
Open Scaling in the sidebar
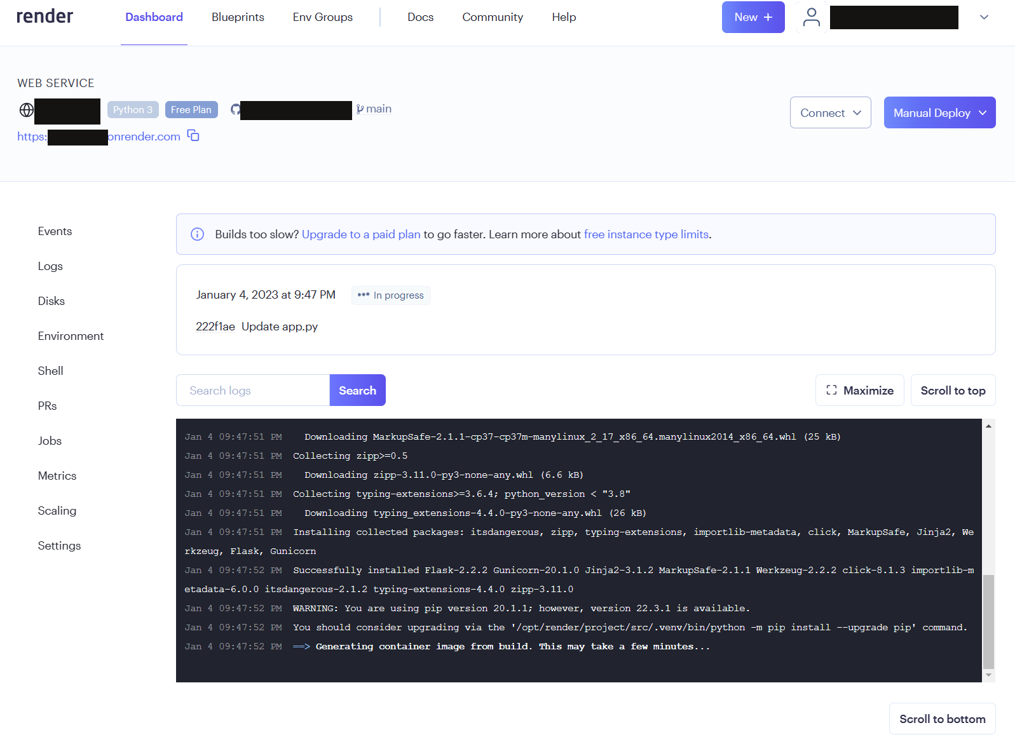57,511
